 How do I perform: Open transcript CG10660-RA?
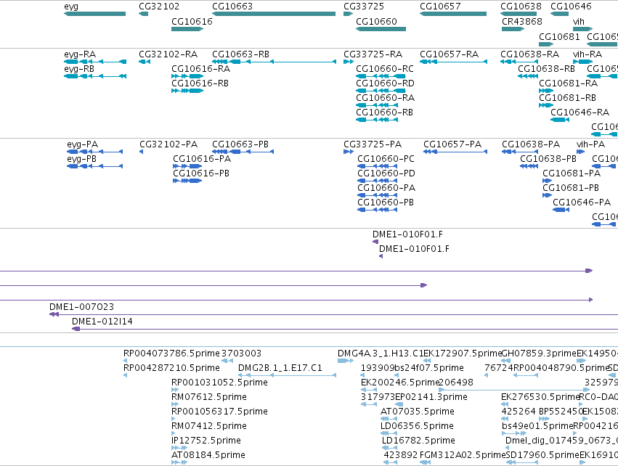tap(377, 105)
